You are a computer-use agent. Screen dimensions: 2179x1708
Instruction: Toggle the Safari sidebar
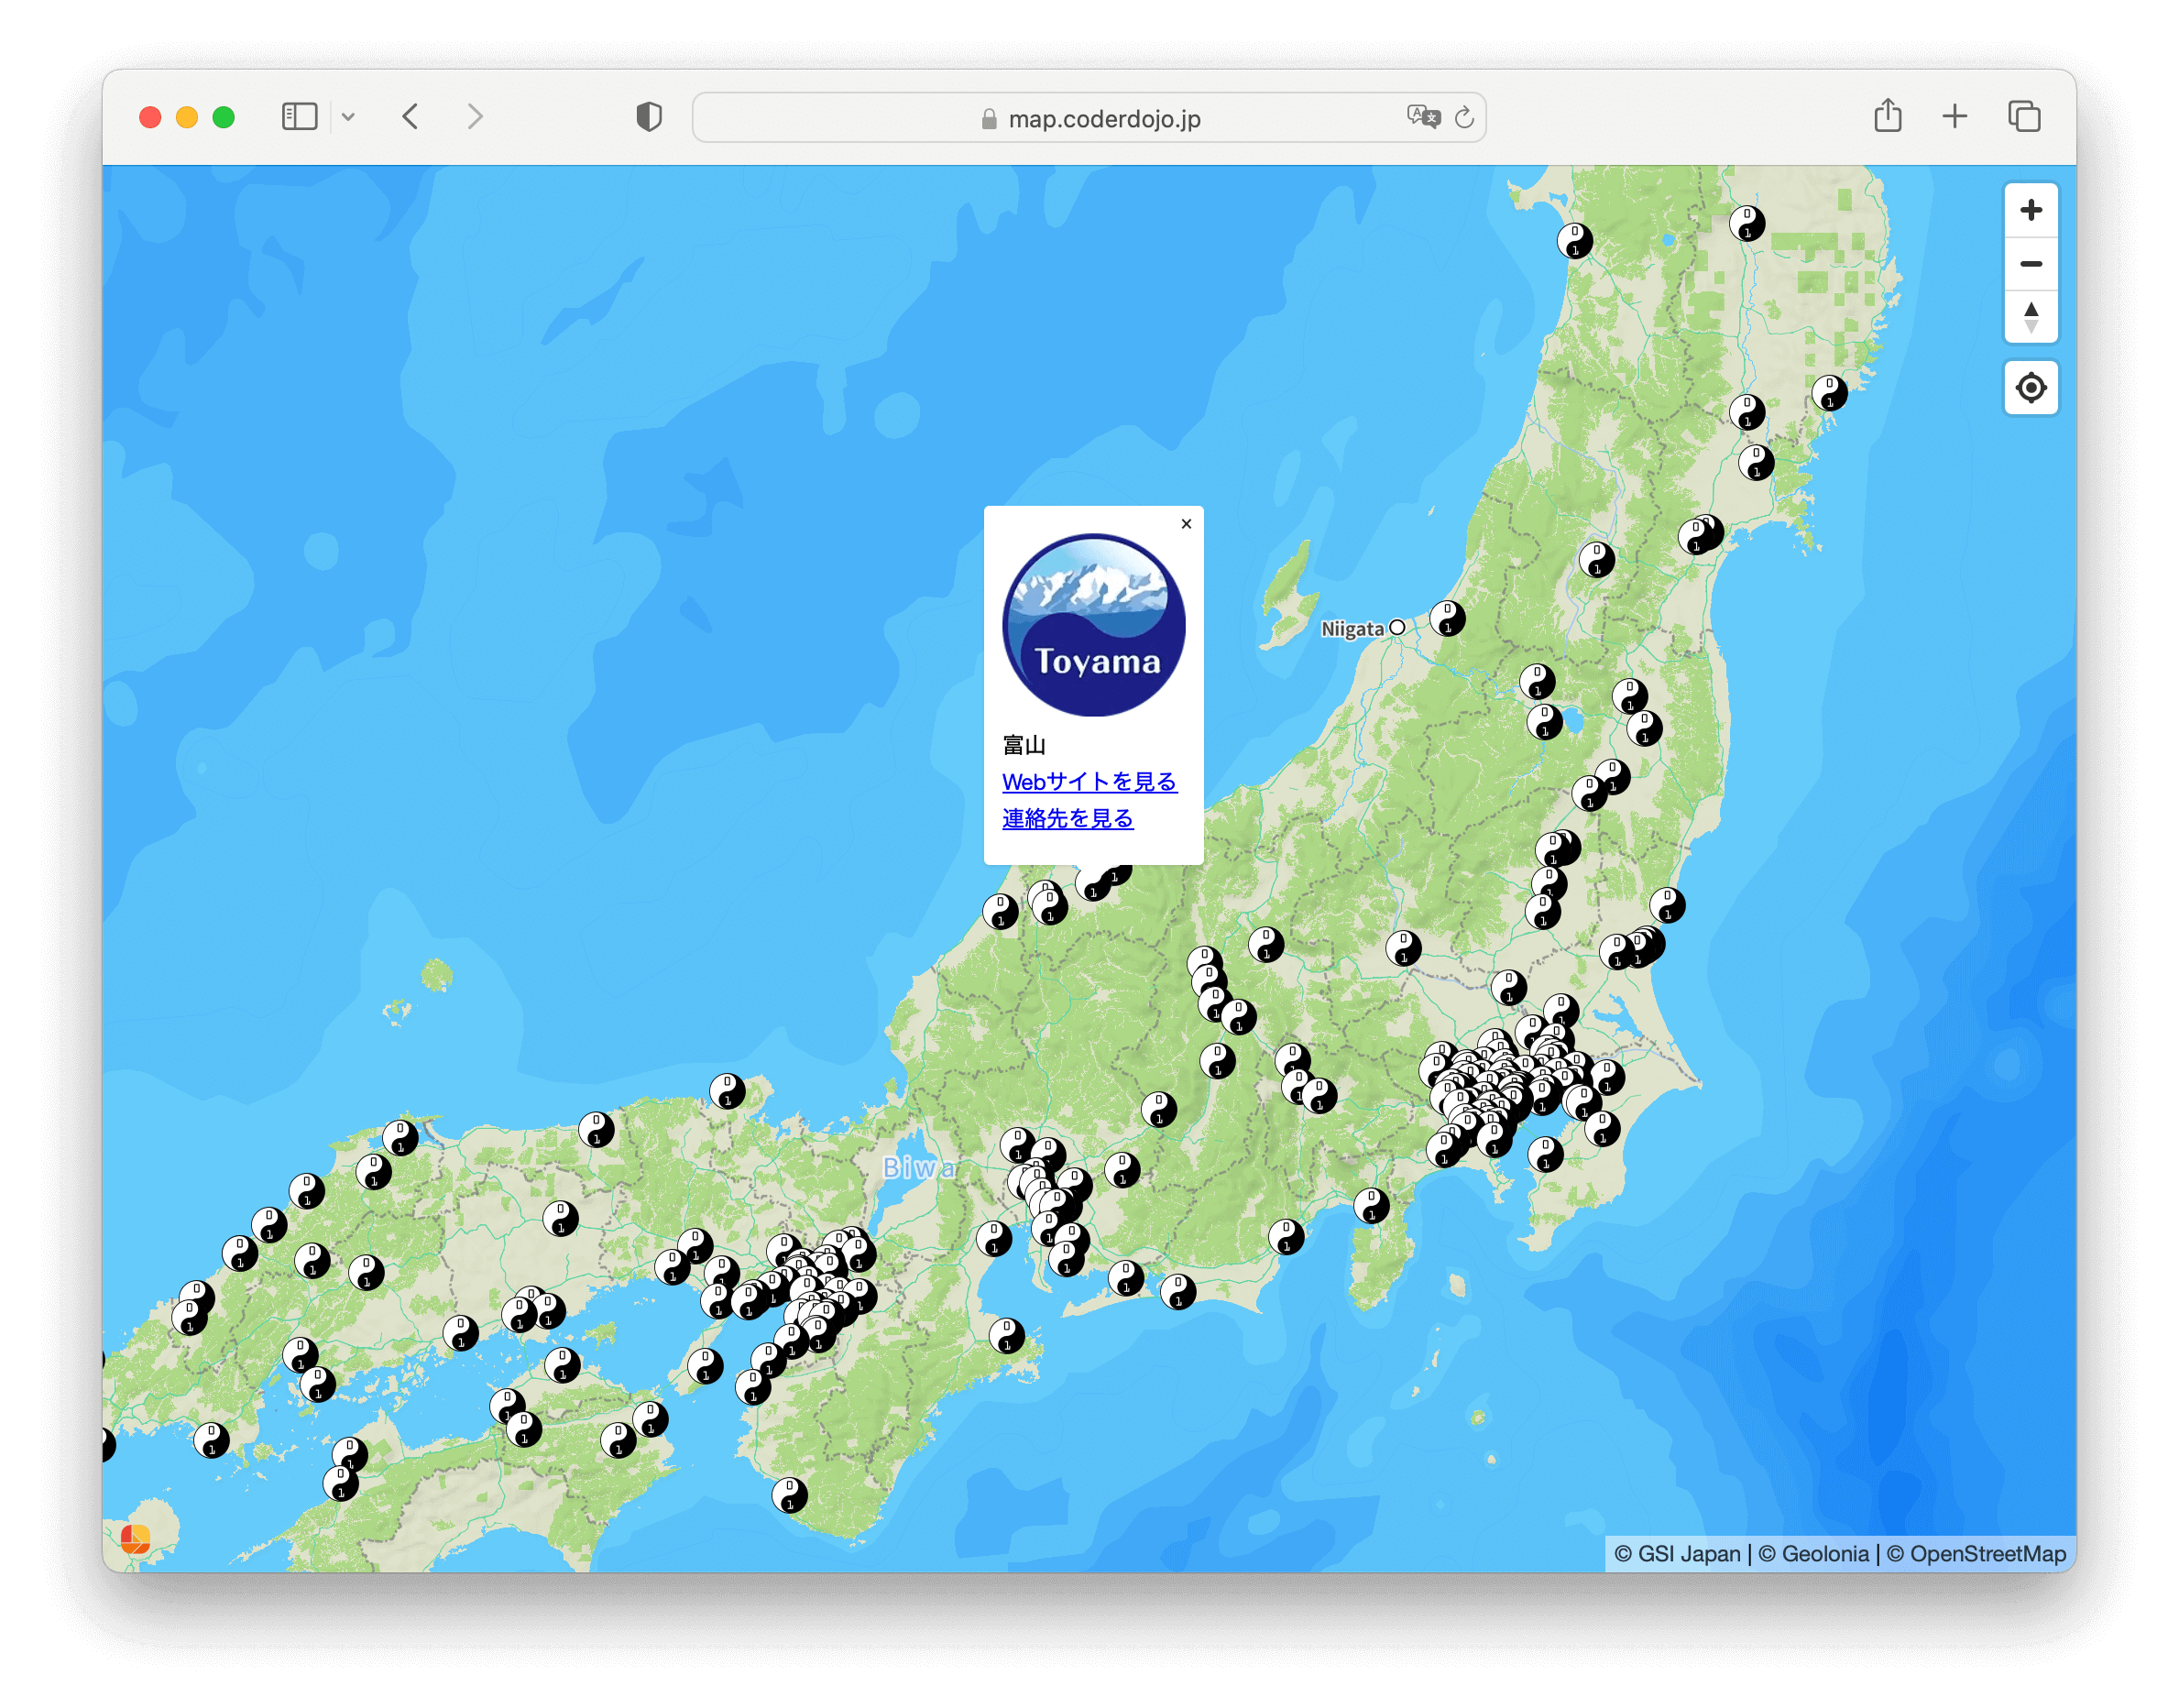point(299,117)
